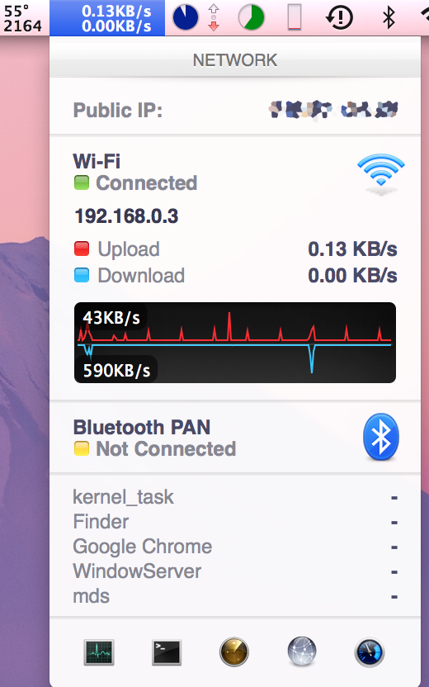Click the network traffic history graph

pos(235,343)
